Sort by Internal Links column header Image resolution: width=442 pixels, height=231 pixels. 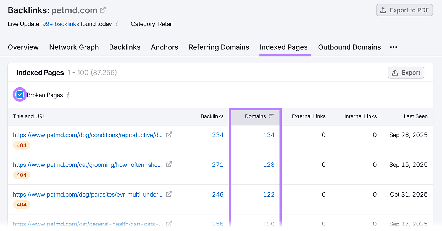click(361, 116)
